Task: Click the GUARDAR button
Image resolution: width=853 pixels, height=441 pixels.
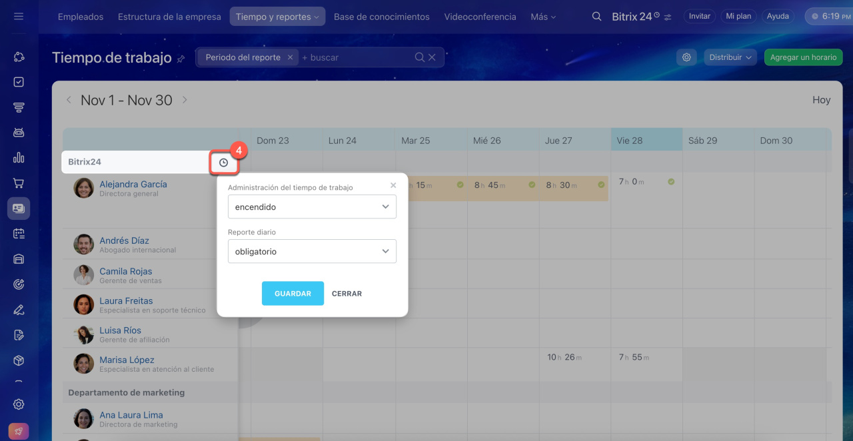Action: (x=293, y=293)
